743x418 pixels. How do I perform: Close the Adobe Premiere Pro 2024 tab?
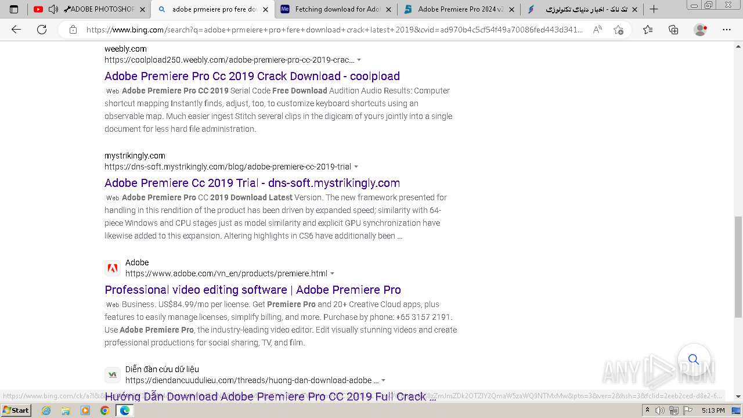click(512, 9)
